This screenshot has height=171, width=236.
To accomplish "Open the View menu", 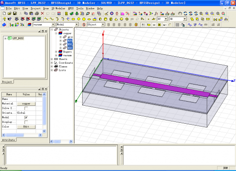I will click(25, 9).
